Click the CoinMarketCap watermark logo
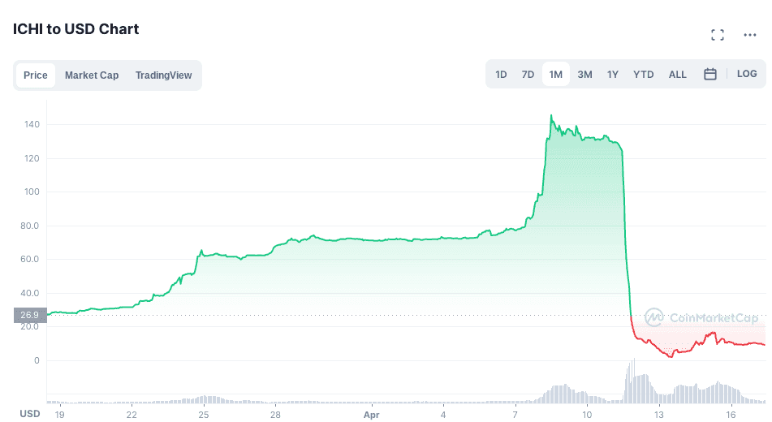The width and height of the screenshot is (772, 422). [x=701, y=318]
